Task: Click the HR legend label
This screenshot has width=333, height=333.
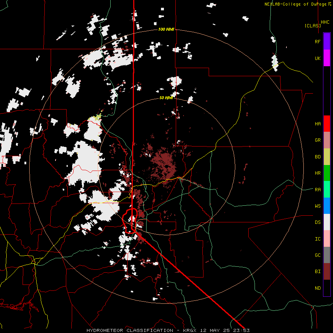Action: click(317, 173)
